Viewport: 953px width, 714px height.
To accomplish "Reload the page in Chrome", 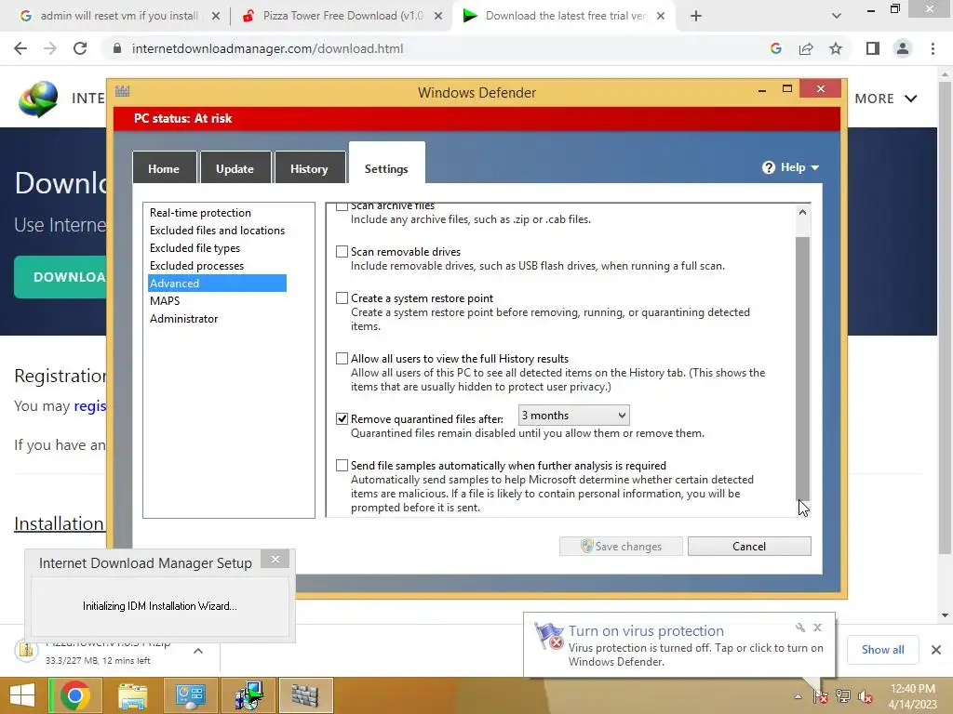I will tap(80, 48).
